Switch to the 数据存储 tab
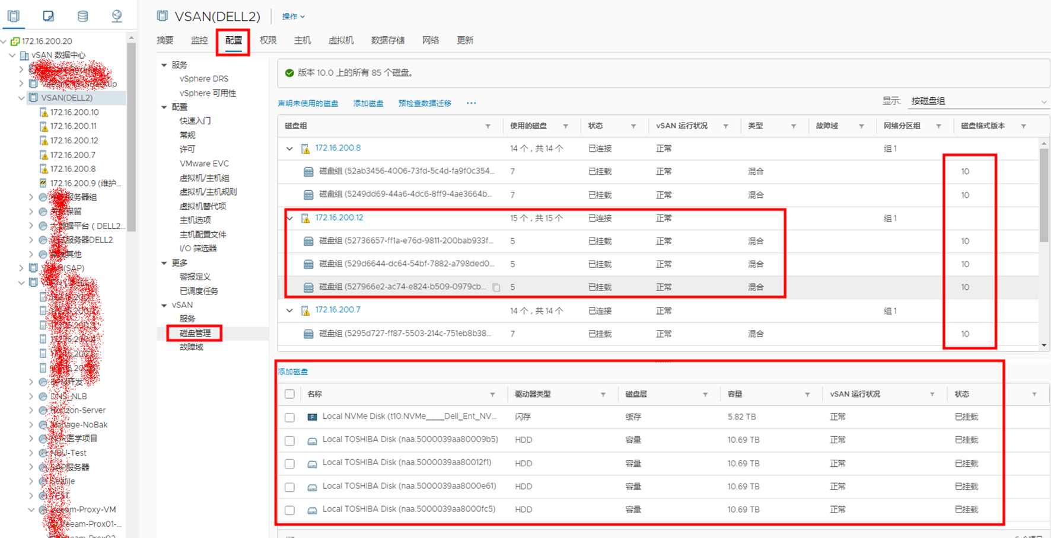 [x=388, y=40]
